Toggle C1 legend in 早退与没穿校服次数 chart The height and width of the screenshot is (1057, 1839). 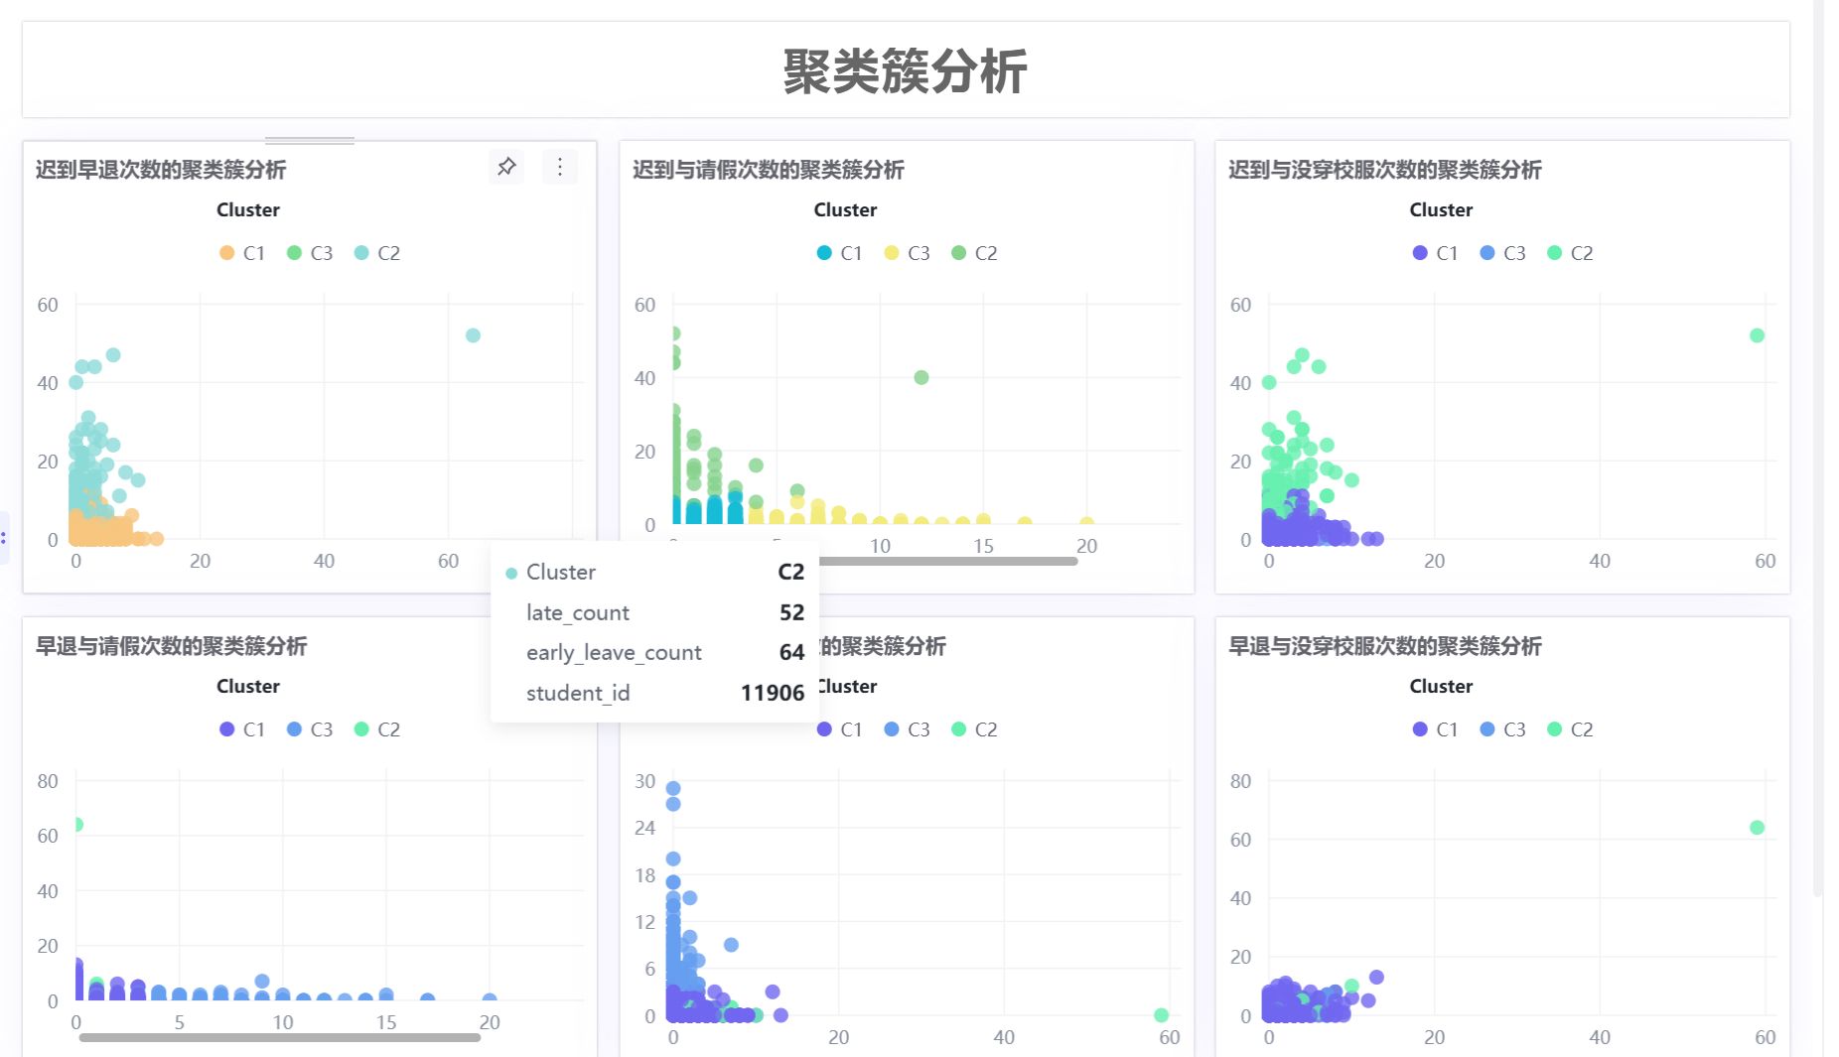[x=1435, y=729]
